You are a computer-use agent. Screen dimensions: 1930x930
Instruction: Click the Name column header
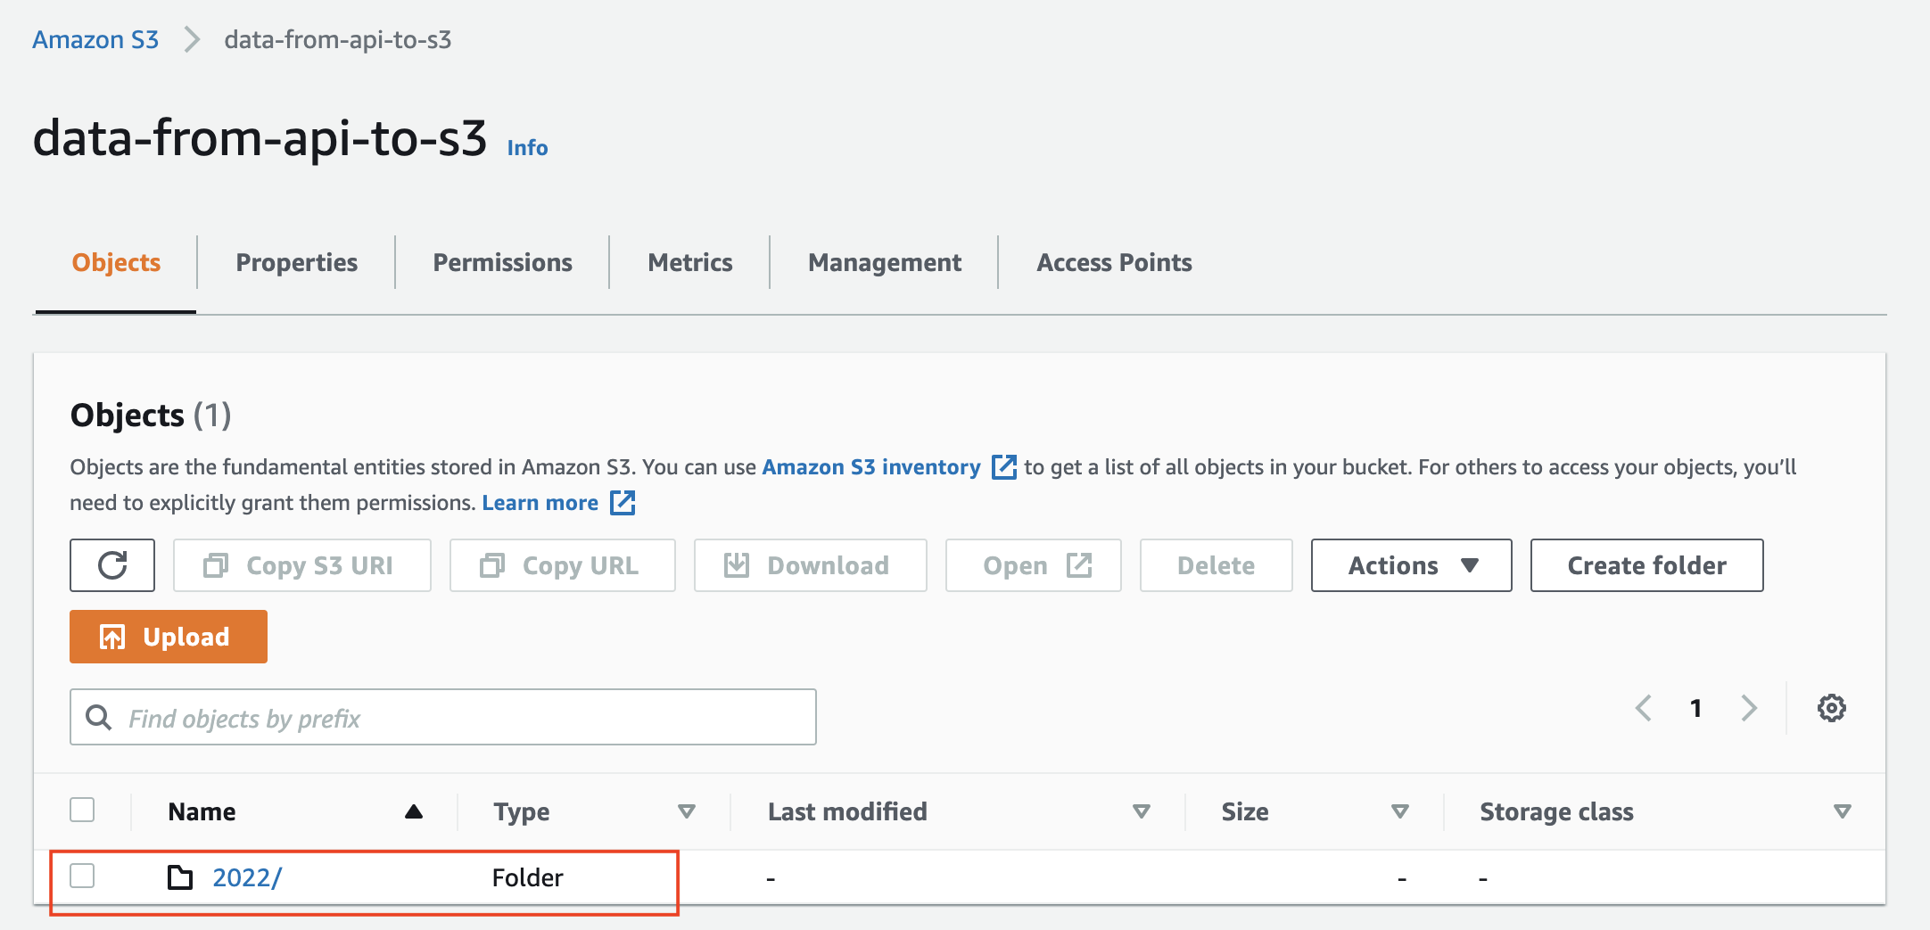[202, 811]
